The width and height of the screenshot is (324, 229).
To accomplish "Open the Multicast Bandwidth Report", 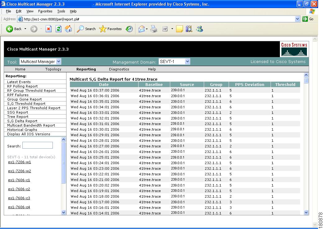I will (x=31, y=125).
